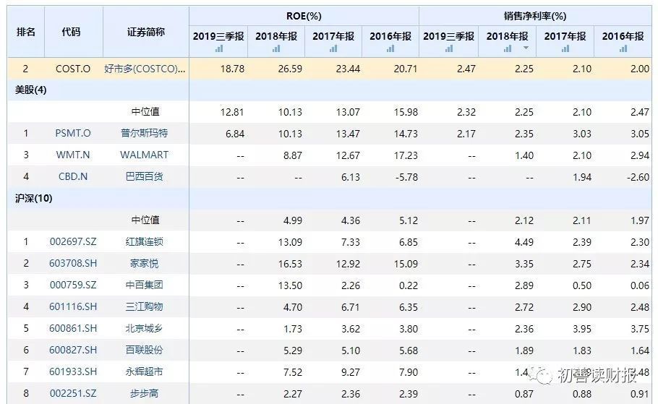Click ROE 2018年报 column header label

pos(276,37)
